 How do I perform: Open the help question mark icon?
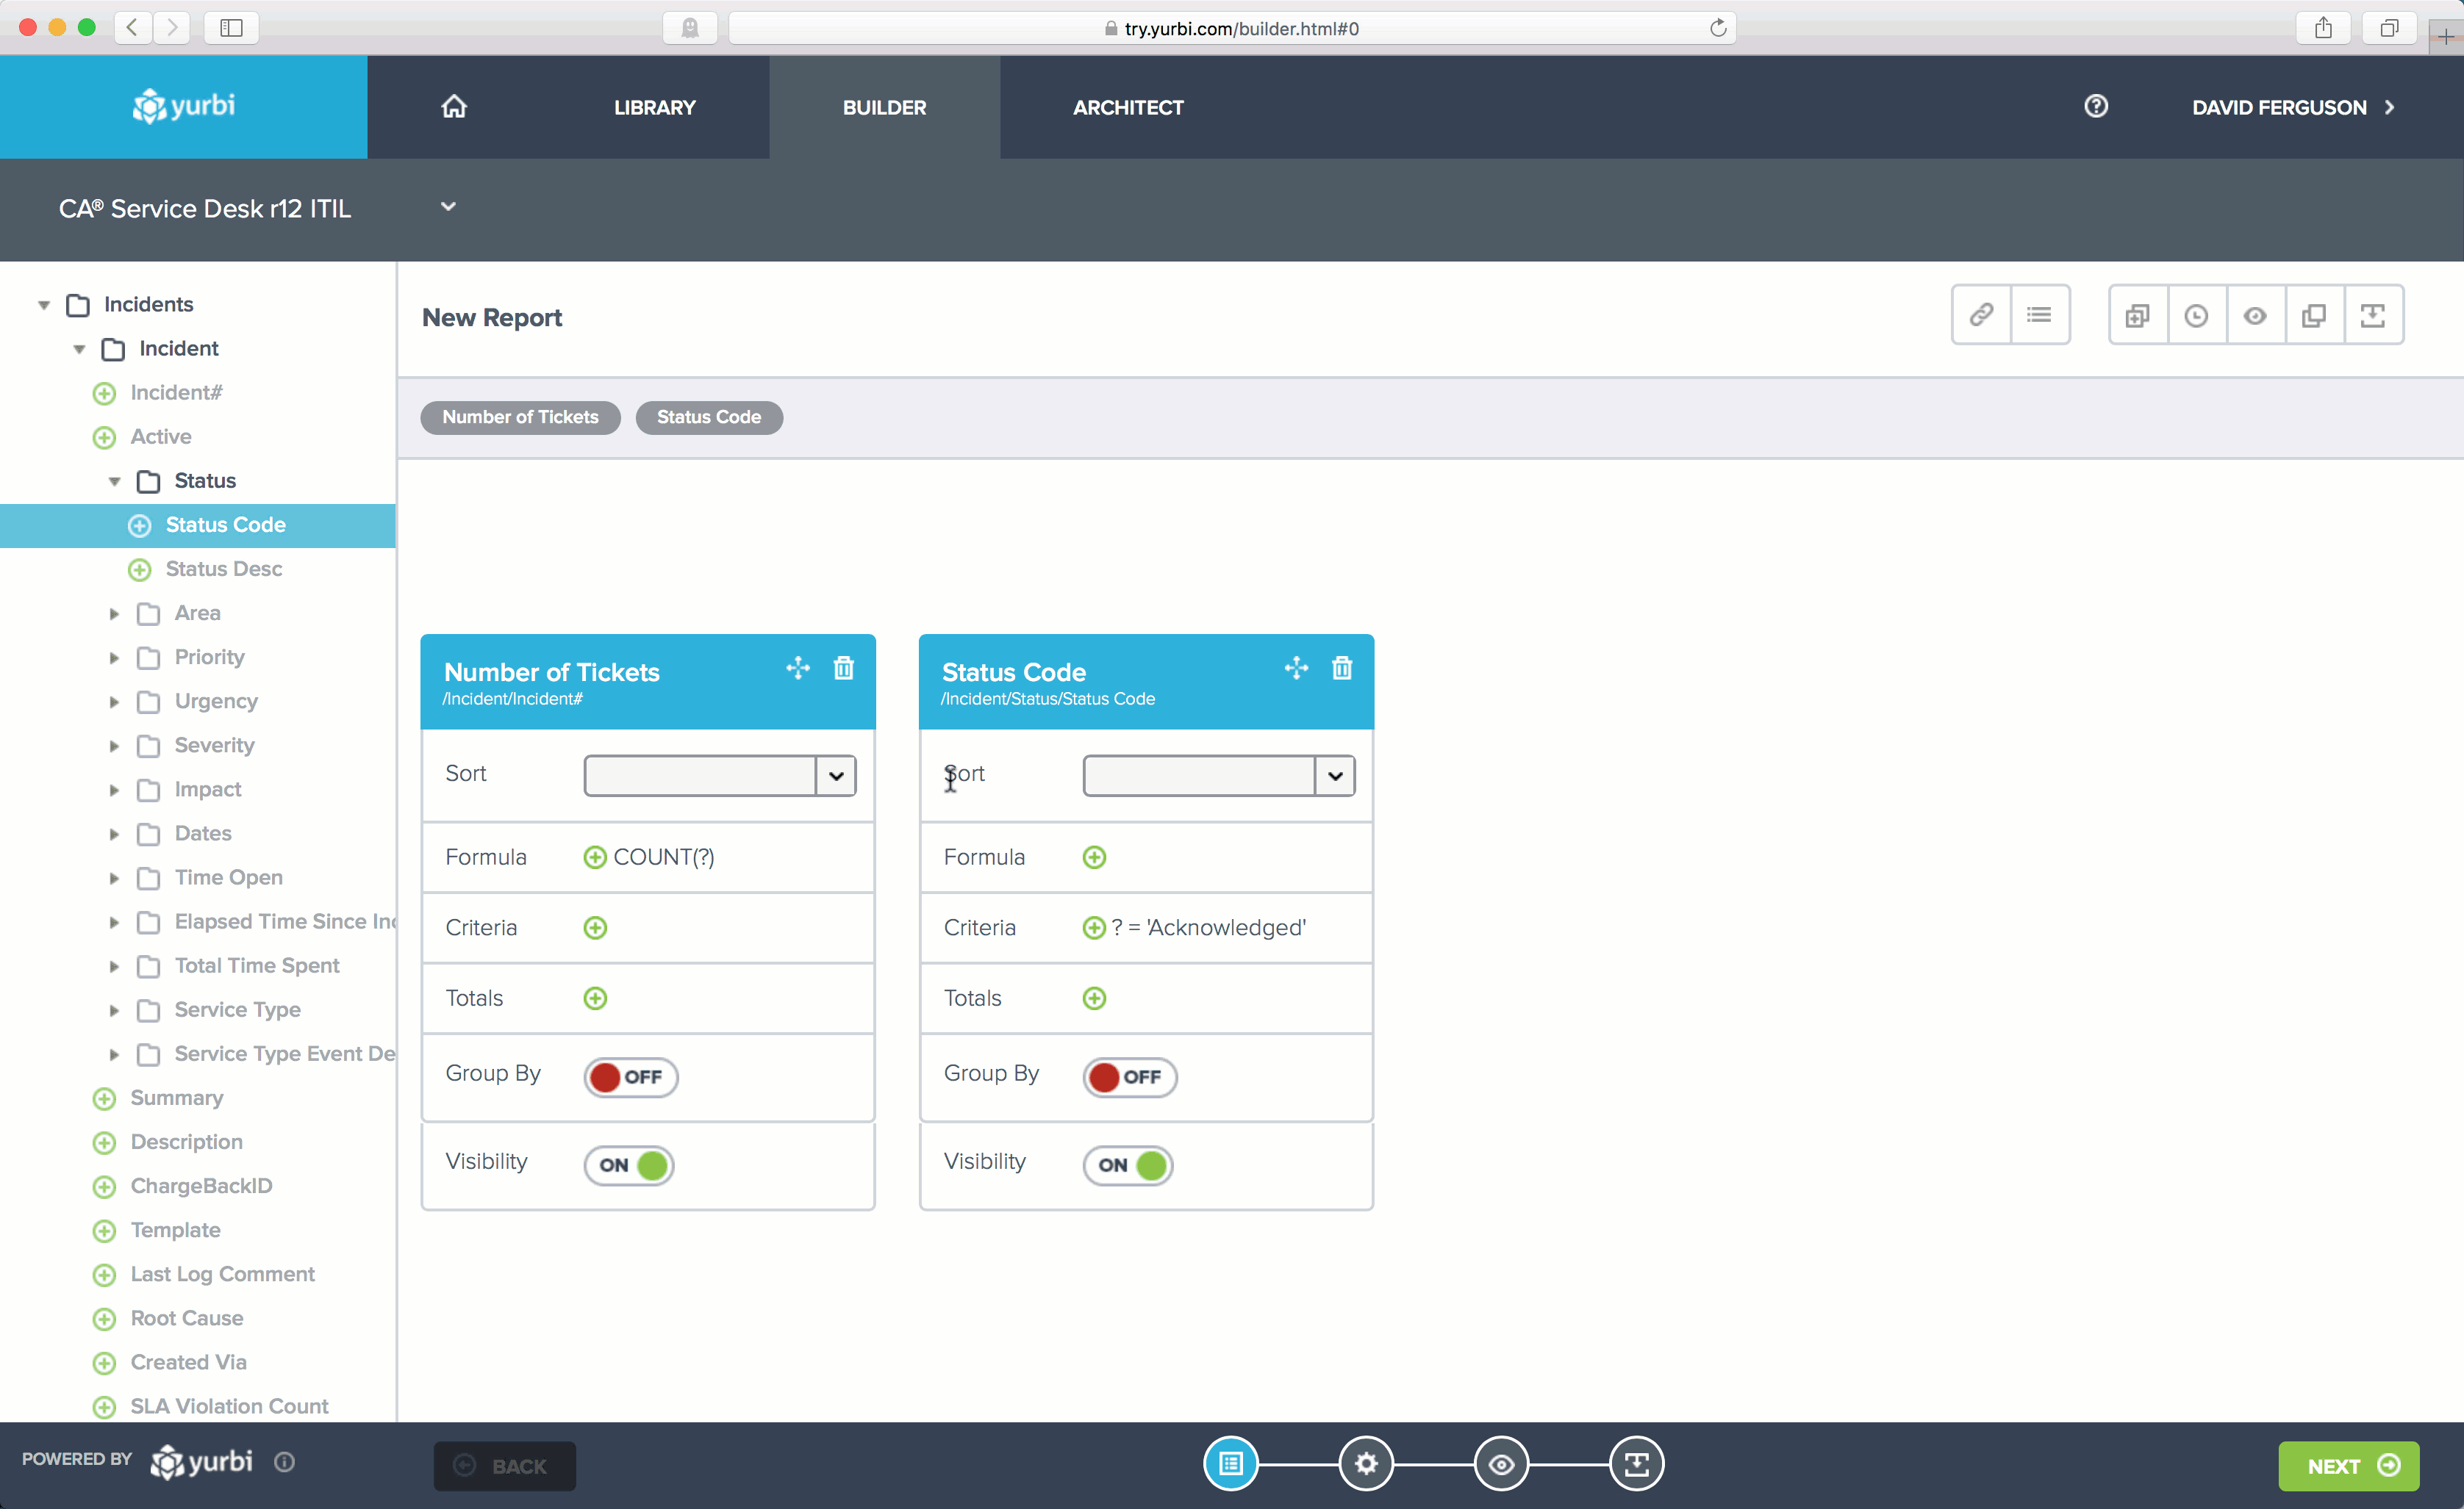pyautogui.click(x=2096, y=107)
